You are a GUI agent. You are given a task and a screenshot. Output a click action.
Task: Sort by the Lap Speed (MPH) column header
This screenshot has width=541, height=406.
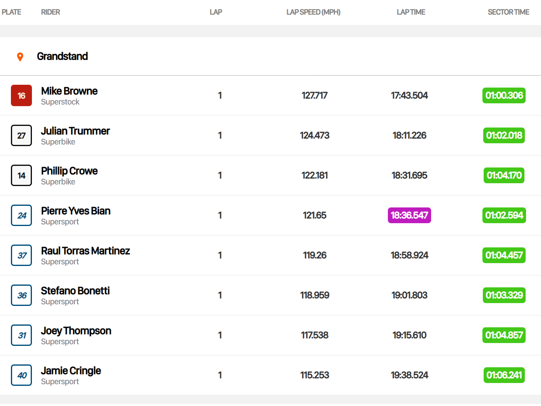(313, 12)
